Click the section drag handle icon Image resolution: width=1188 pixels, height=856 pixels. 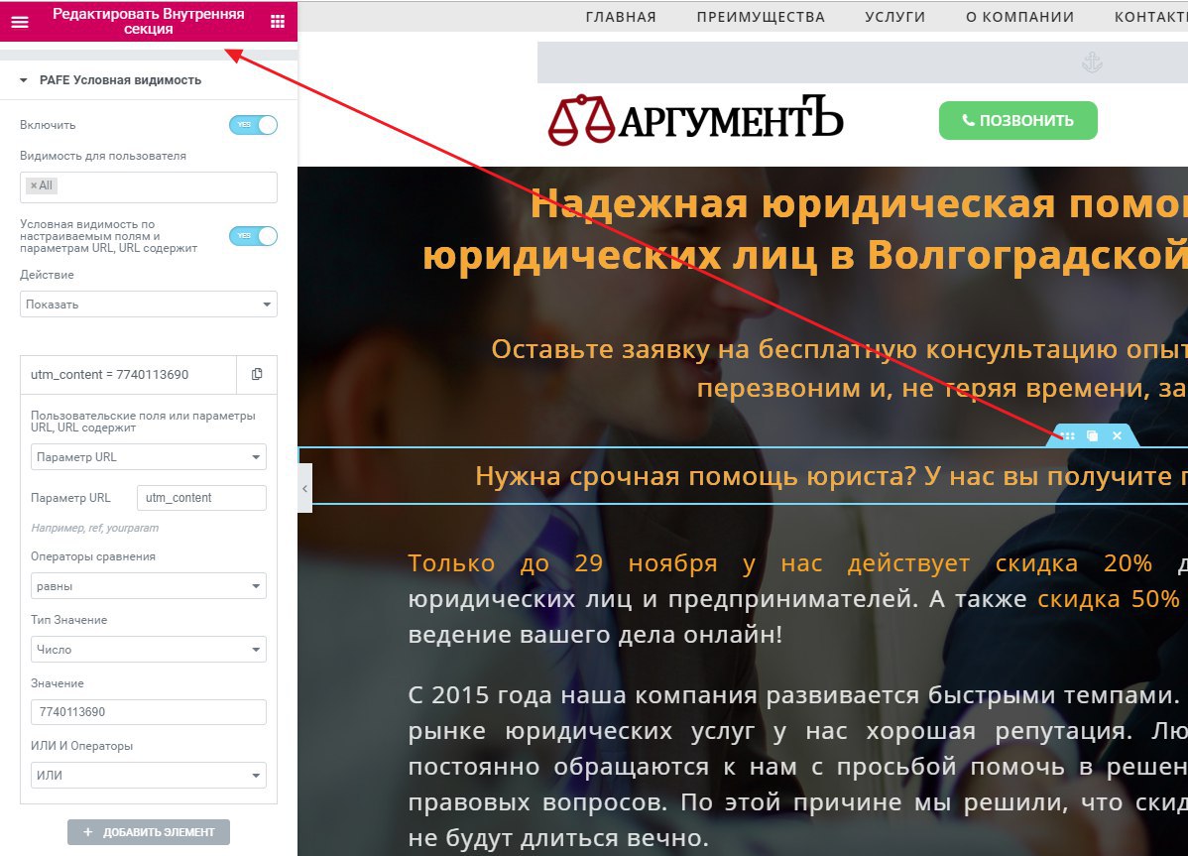1068,435
